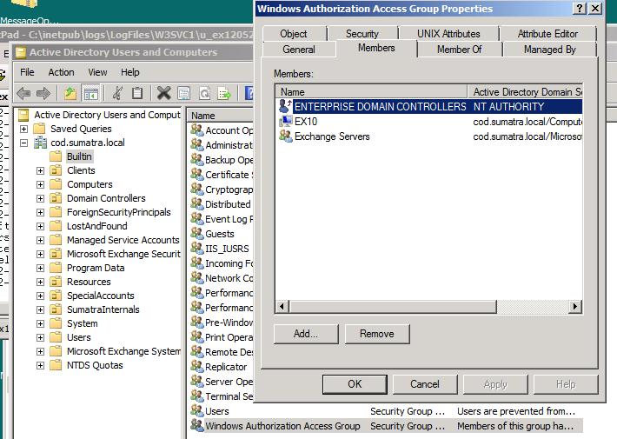This screenshot has height=439, width=617.
Task: Click the Replicator group icon
Action: pos(196,366)
